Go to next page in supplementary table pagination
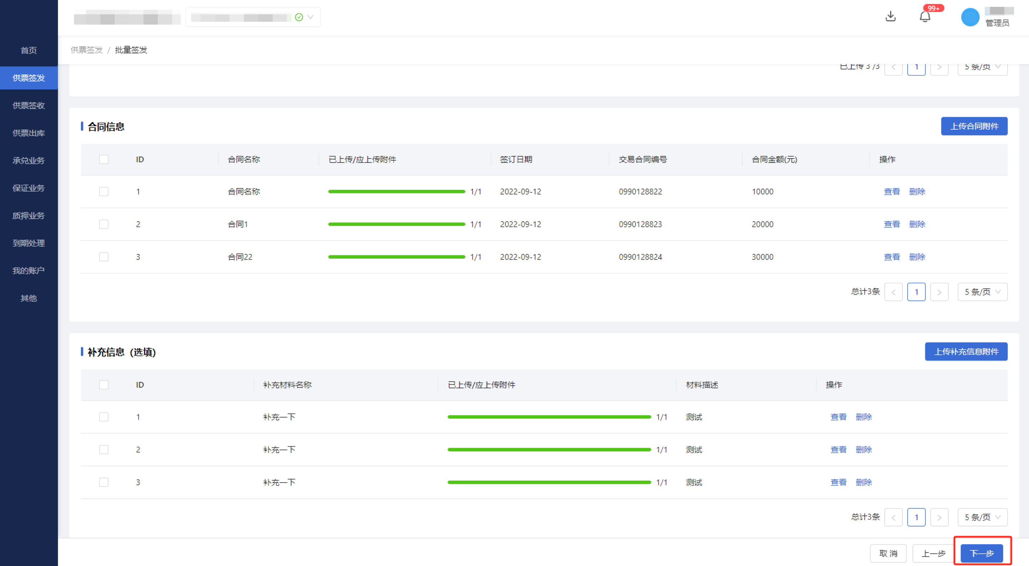This screenshot has height=566, width=1029. (x=939, y=517)
